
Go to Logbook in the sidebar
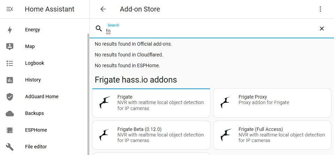point(34,63)
